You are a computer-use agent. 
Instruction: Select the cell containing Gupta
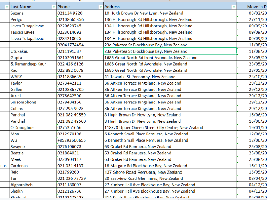click(x=33, y=58)
